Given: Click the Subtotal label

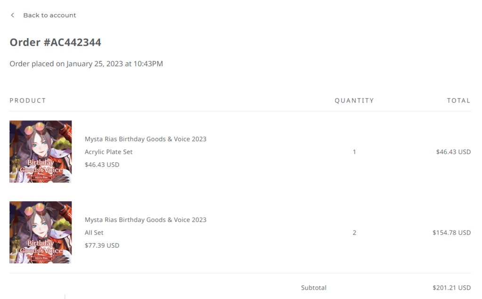Looking at the screenshot, I should 313,288.
